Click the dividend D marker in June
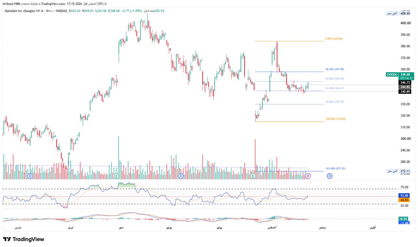 [x=181, y=176]
